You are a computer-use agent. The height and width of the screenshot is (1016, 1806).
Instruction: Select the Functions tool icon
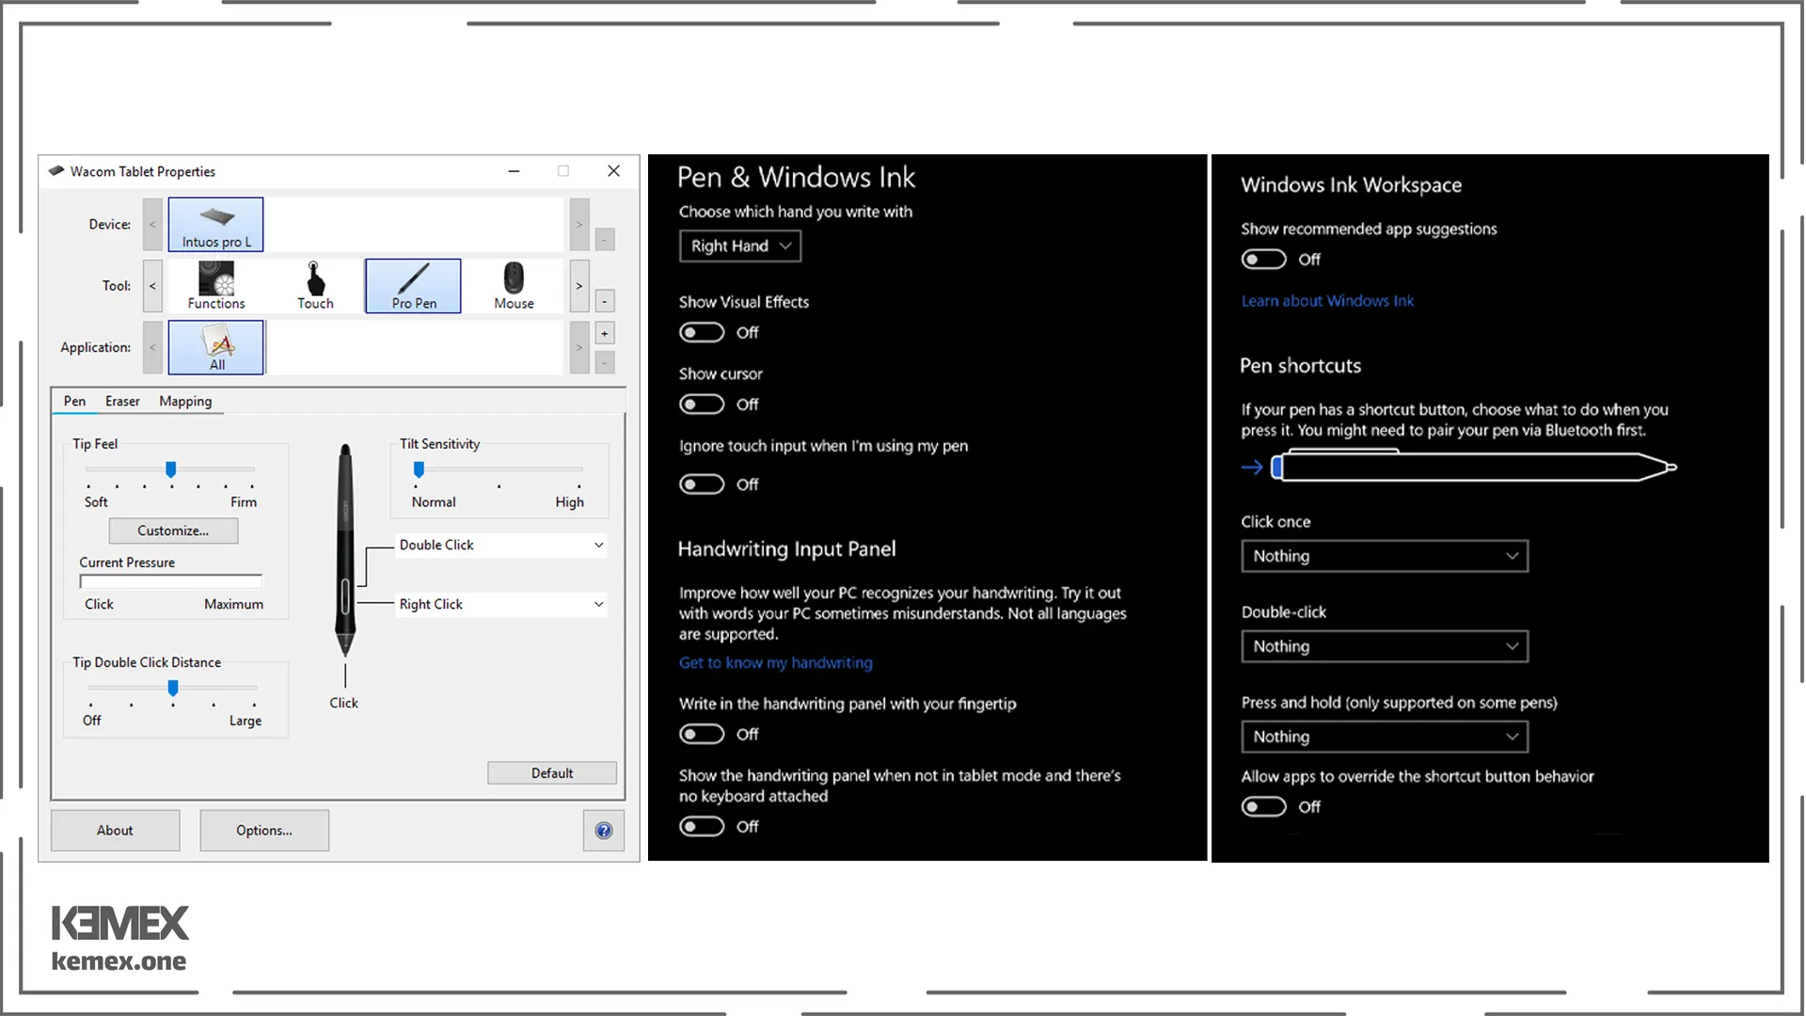[215, 285]
